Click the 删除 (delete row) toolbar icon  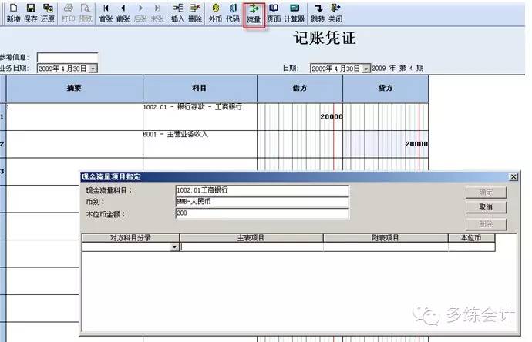point(195,13)
